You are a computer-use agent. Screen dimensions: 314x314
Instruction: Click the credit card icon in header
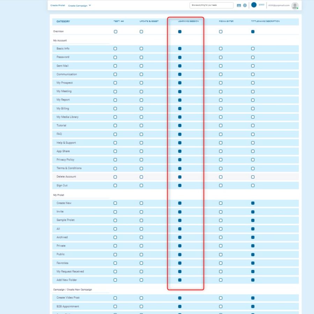pos(239,5)
